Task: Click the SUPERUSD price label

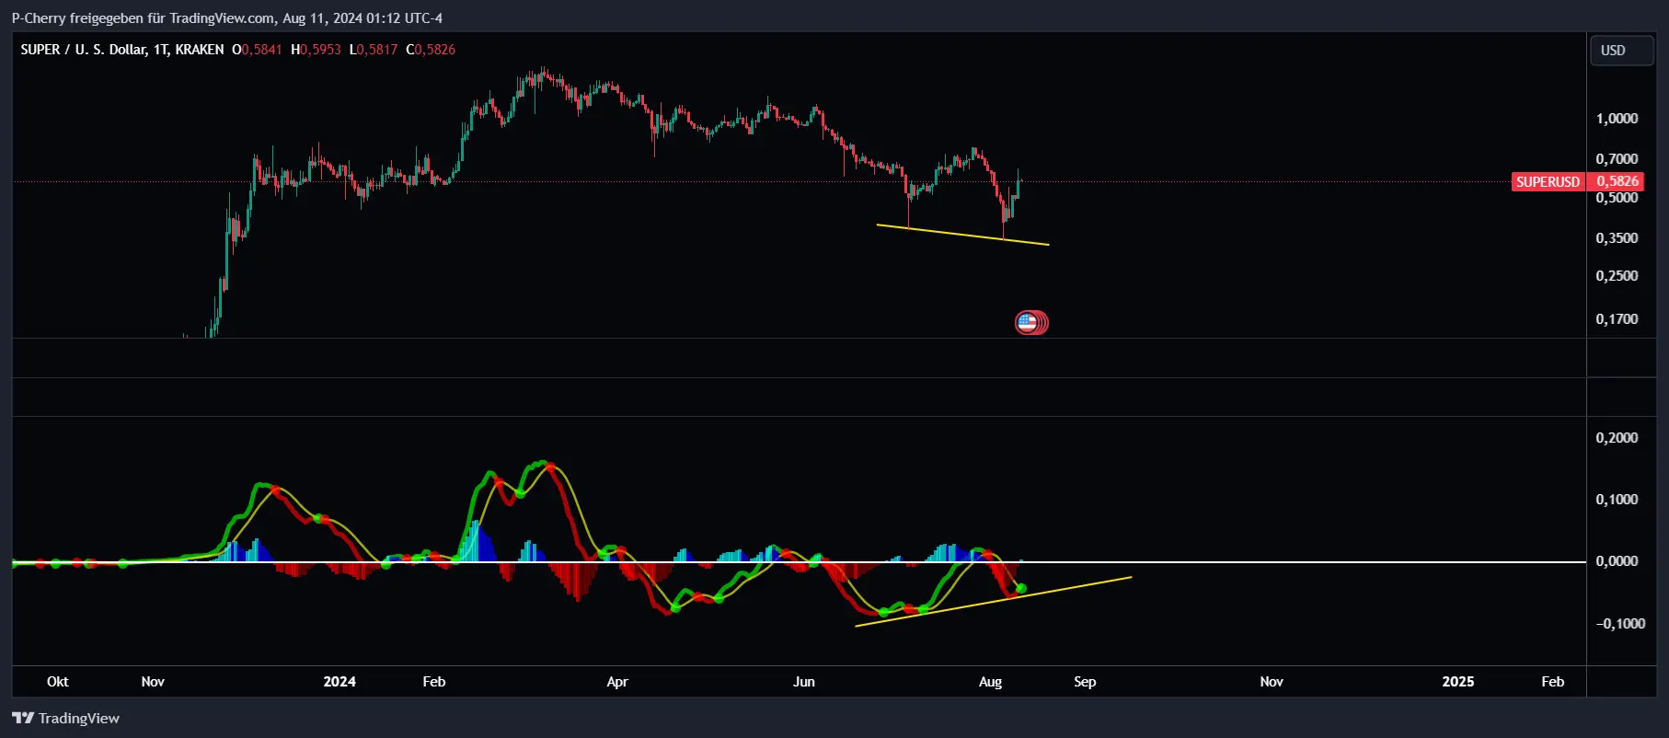Action: tap(1548, 182)
